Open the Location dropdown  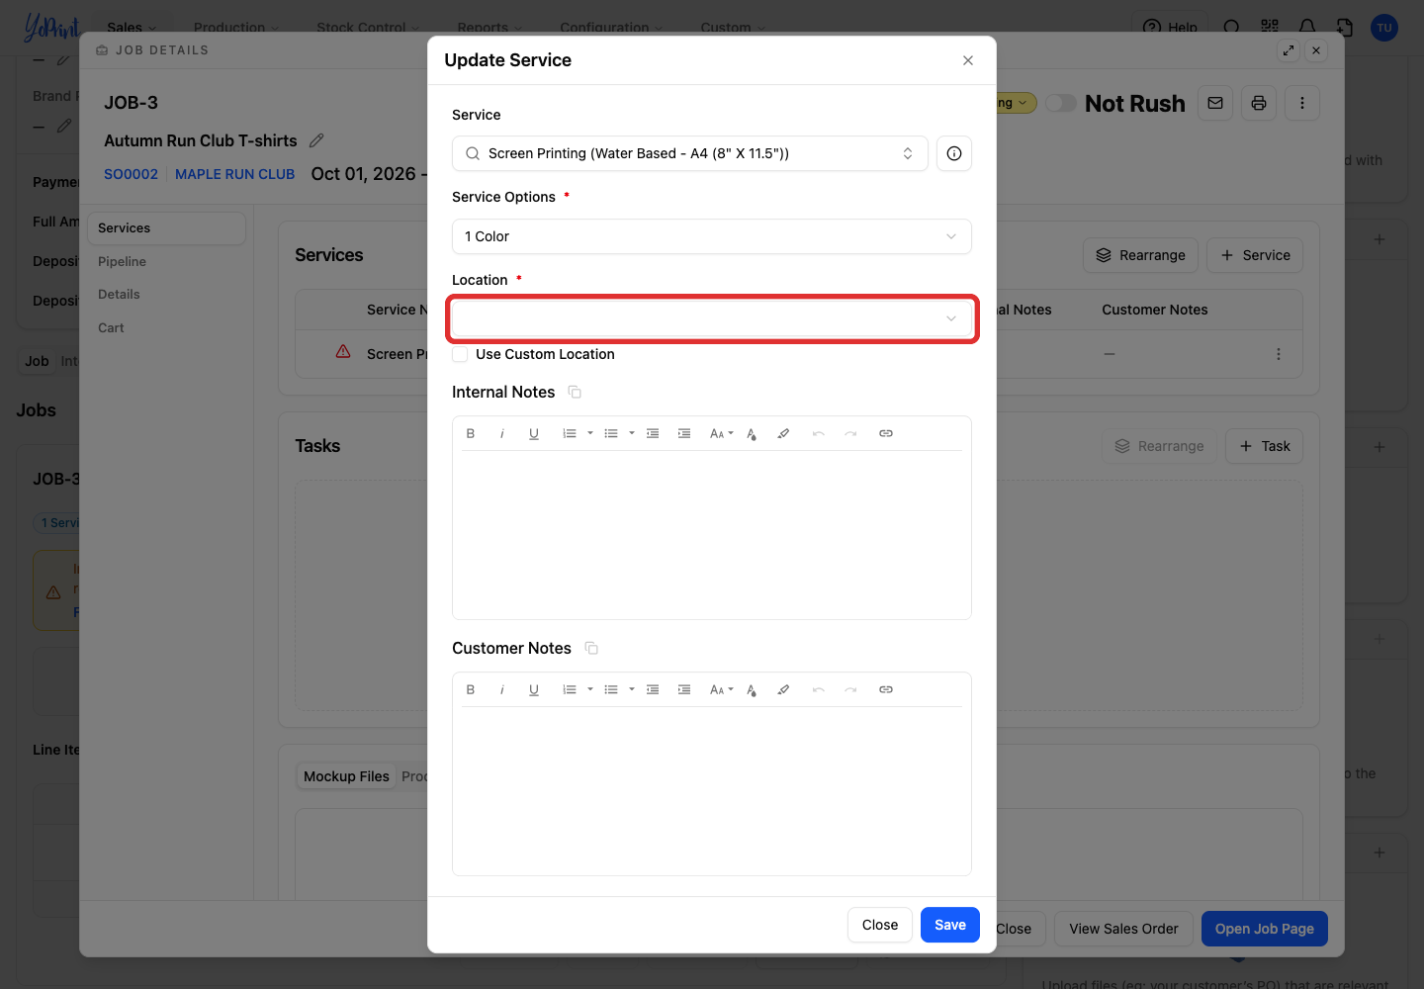[712, 318]
